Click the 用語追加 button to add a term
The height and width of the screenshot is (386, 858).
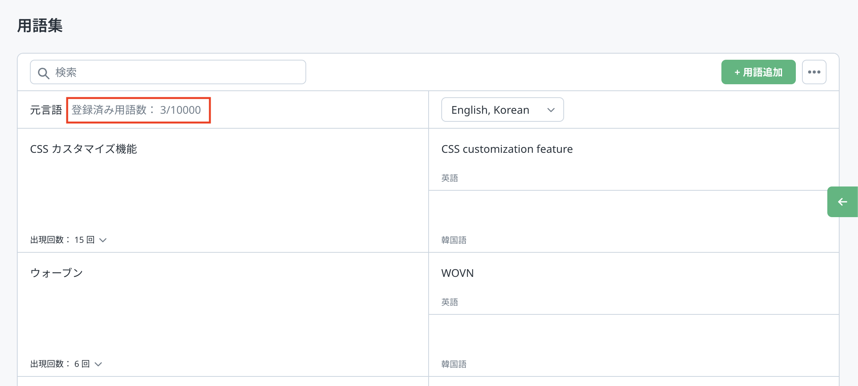click(758, 72)
